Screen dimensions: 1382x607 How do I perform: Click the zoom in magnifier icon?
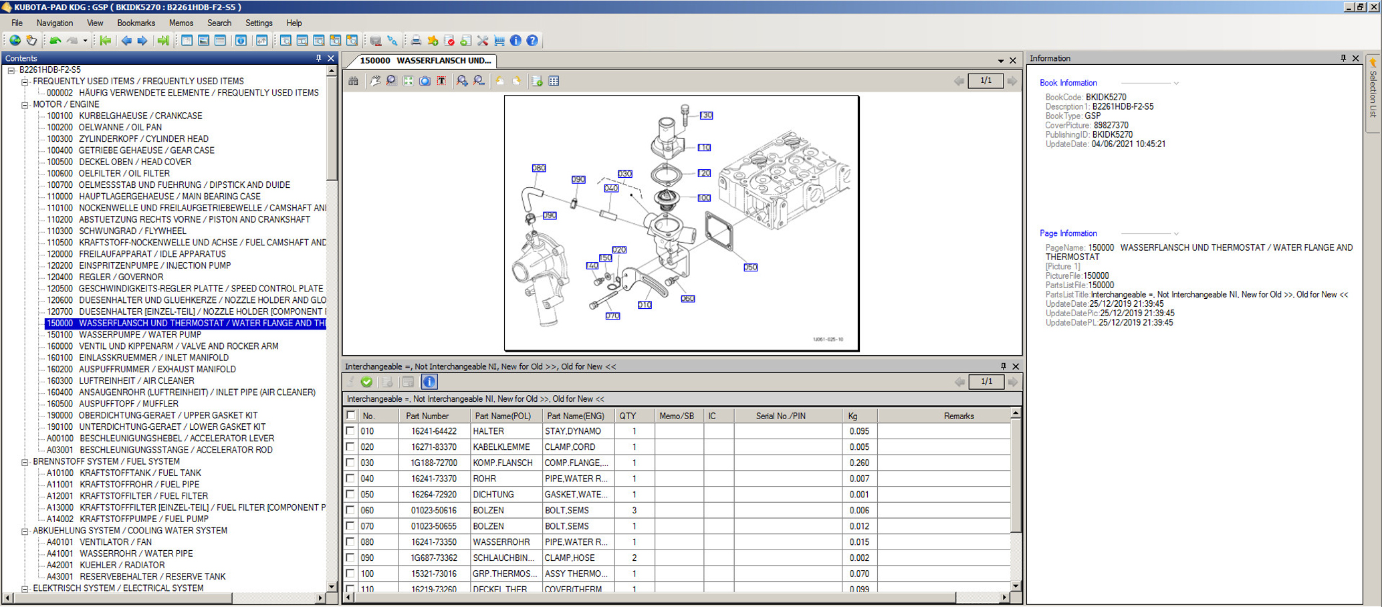tap(462, 81)
